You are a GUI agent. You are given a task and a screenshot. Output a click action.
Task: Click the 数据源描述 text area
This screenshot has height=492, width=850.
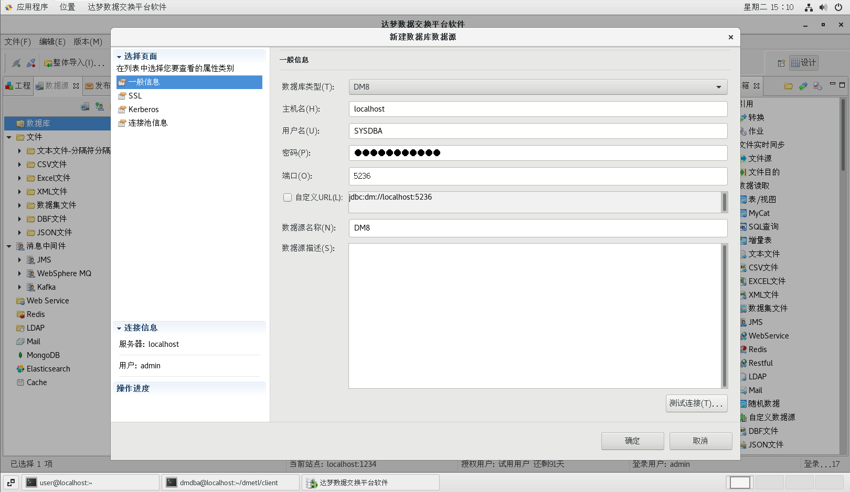click(x=535, y=316)
